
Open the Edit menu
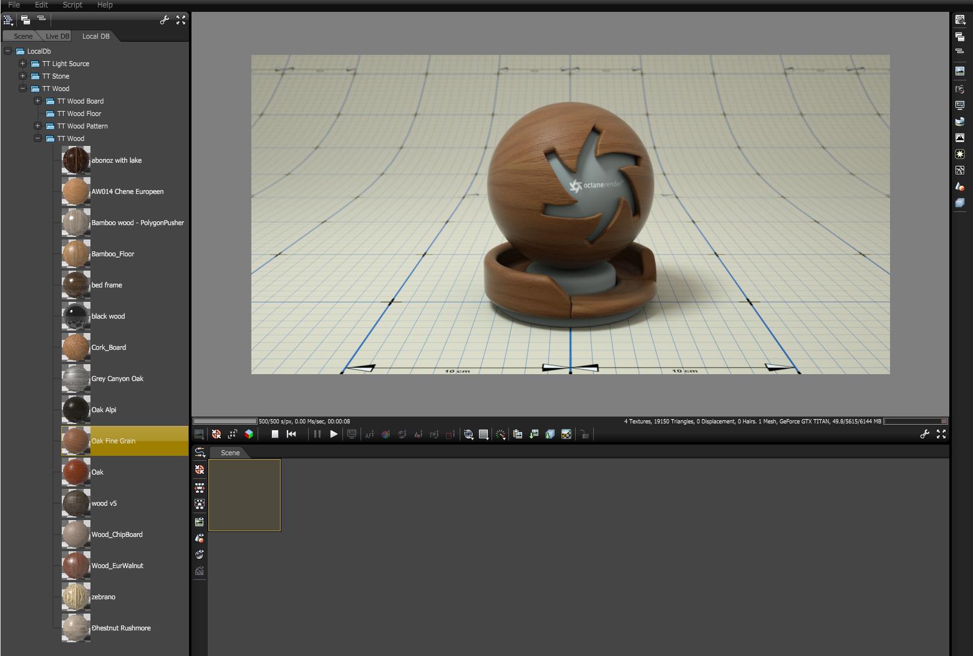41,4
